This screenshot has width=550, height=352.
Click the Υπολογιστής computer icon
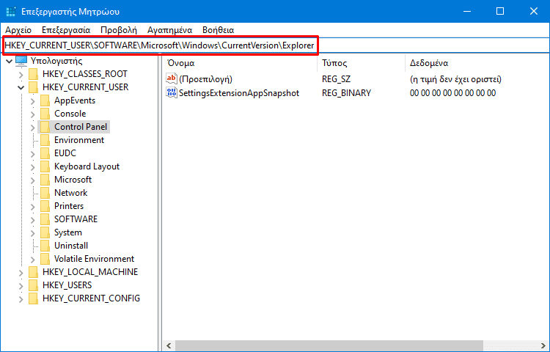tap(21, 61)
